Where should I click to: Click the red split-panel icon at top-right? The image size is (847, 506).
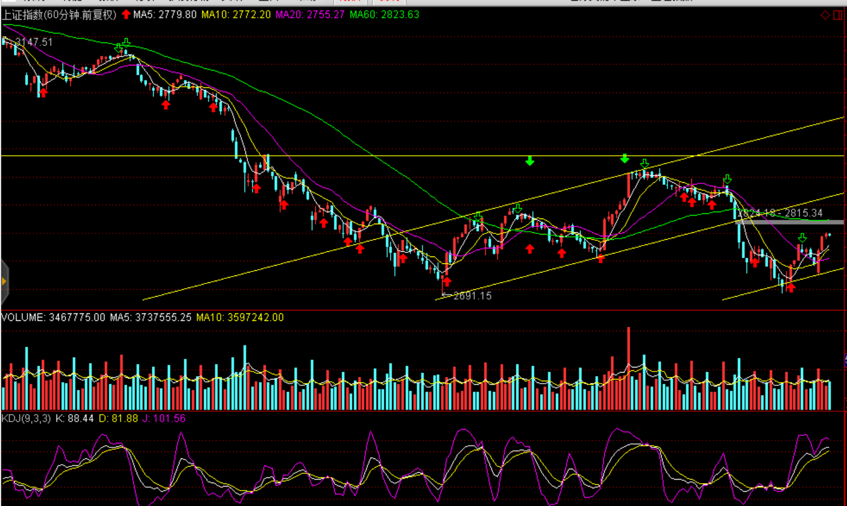(838, 16)
